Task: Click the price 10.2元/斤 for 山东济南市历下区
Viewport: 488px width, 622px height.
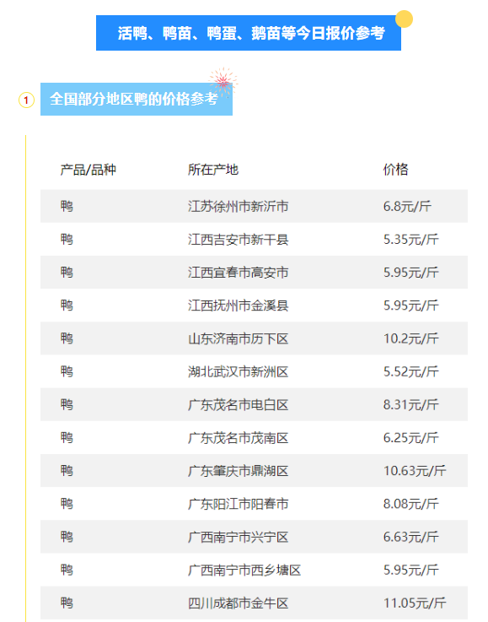Action: [410, 338]
